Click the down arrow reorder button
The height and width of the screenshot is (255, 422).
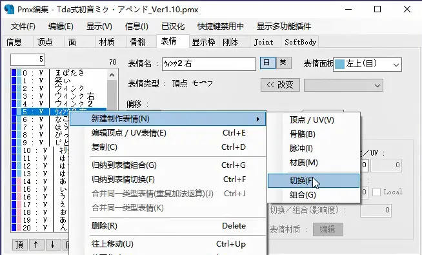[53, 245]
